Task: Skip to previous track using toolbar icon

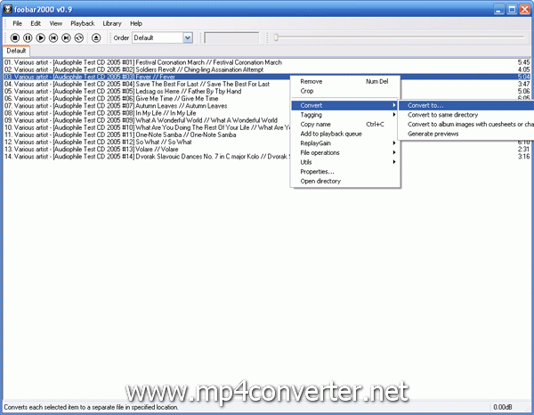Action: [x=54, y=38]
